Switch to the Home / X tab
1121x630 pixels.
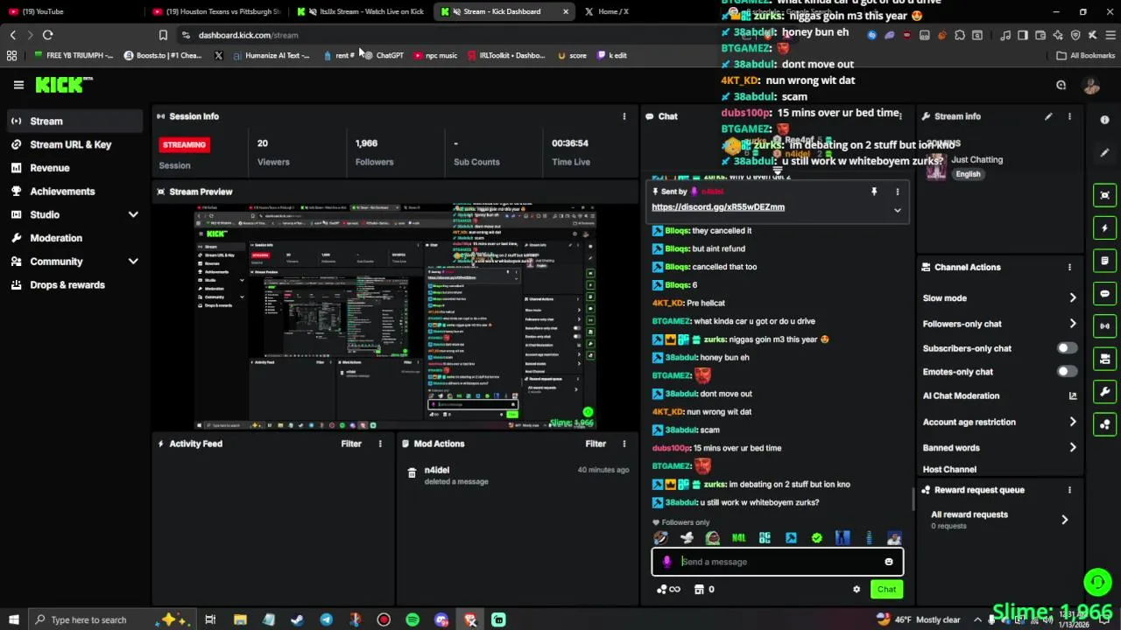tap(613, 11)
